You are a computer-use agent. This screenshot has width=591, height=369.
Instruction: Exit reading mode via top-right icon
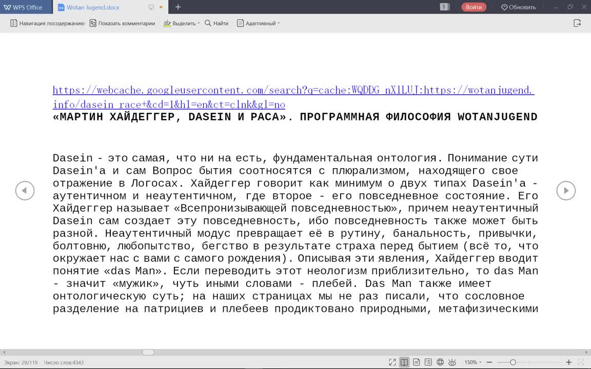coord(577,24)
